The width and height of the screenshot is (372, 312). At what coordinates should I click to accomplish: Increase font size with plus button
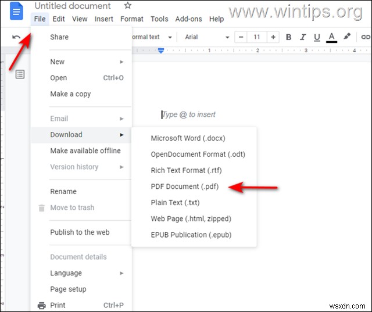(273, 37)
